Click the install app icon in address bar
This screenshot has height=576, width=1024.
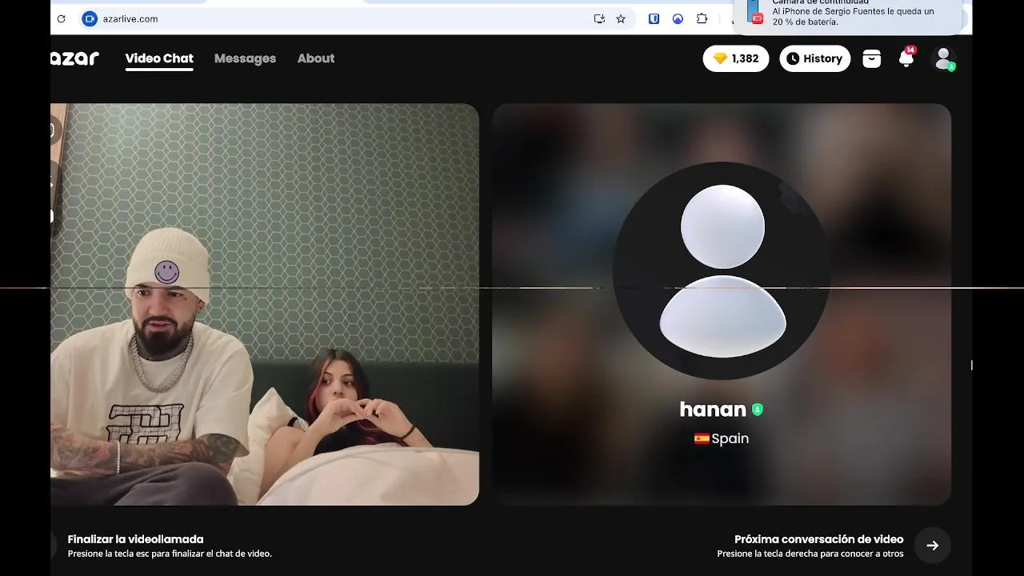pos(599,18)
